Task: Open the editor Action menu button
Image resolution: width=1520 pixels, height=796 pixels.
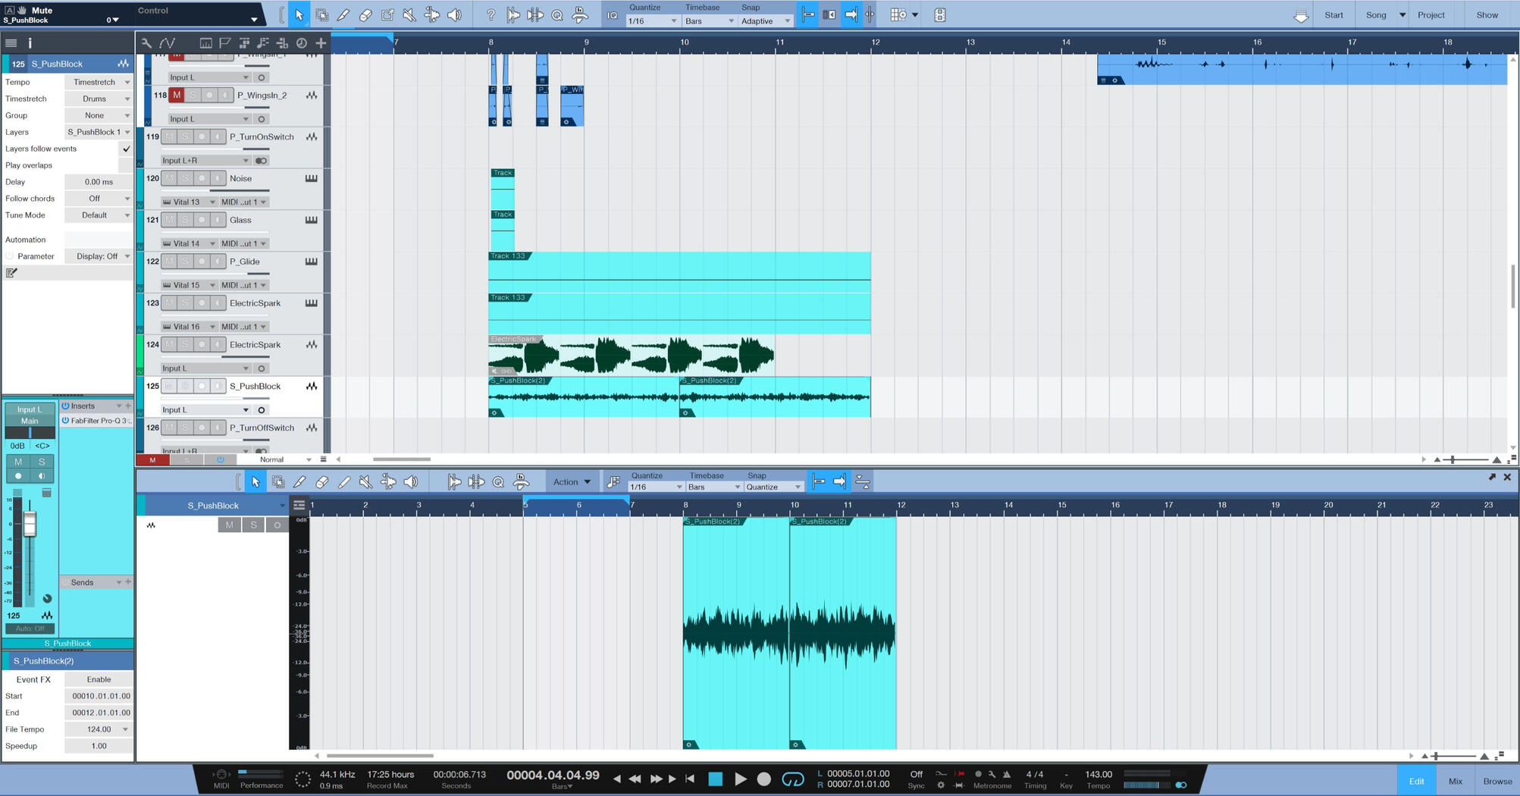Action: [572, 482]
